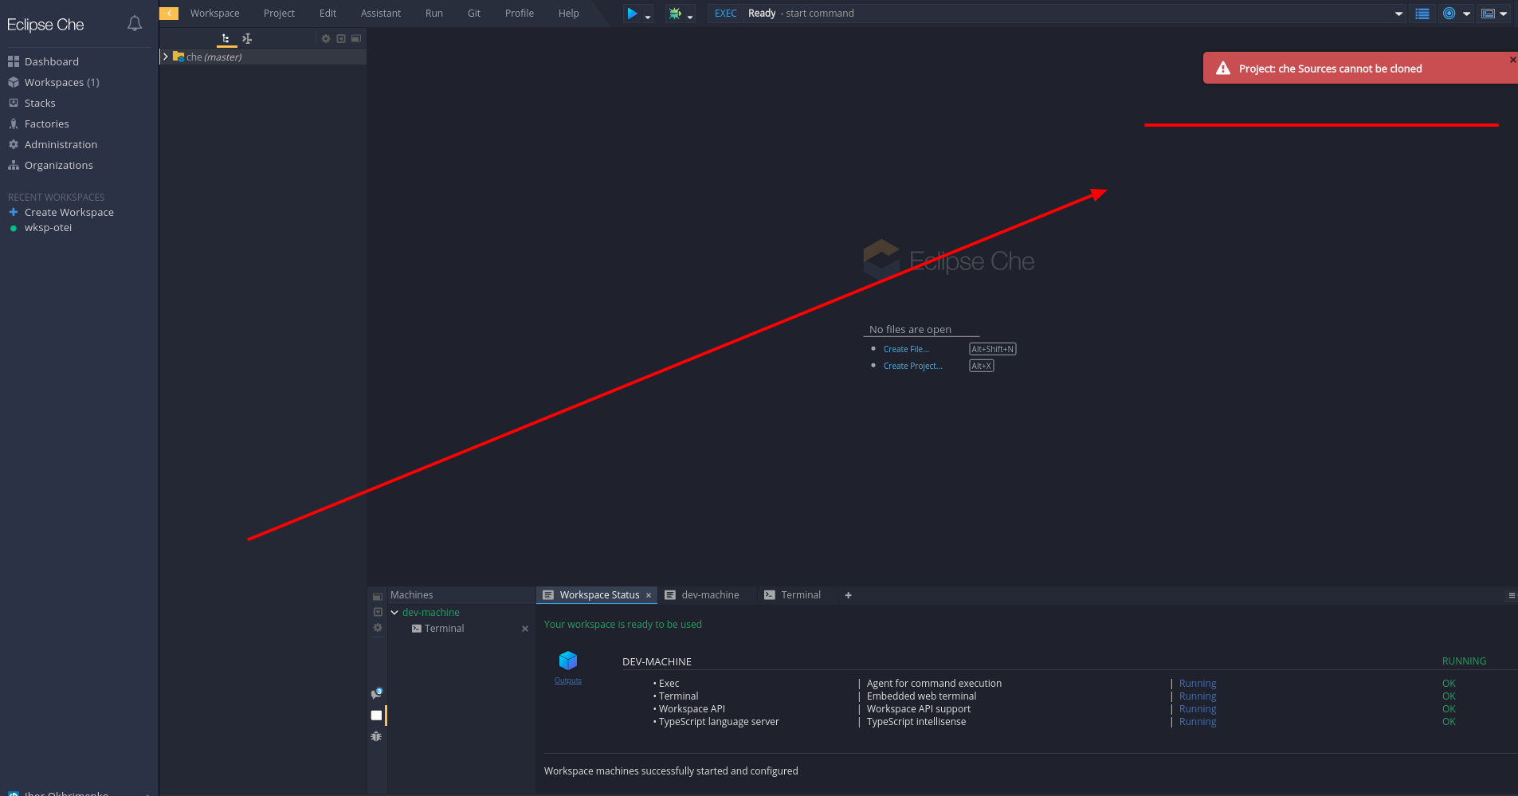Click the blue dev-machine cube icon
The height and width of the screenshot is (796, 1518).
(568, 661)
